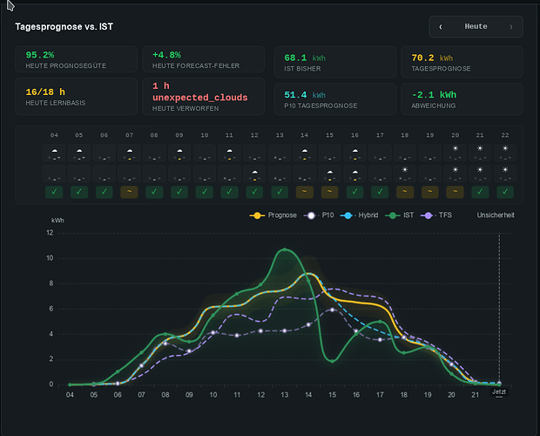
Task: Click the cloud icon at hour 09, upper weather row
Action: (x=179, y=153)
